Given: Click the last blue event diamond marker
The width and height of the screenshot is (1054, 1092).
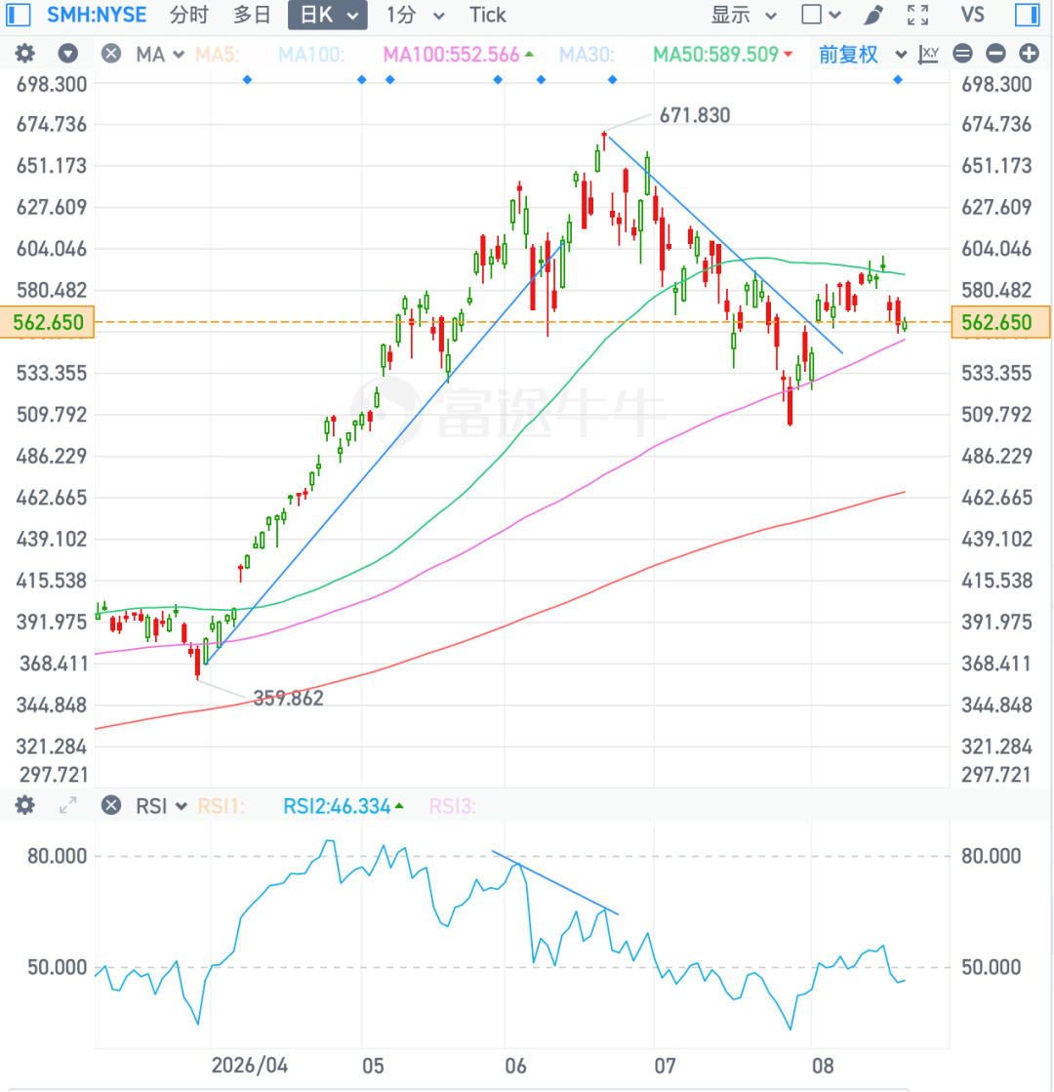Looking at the screenshot, I should (x=898, y=80).
